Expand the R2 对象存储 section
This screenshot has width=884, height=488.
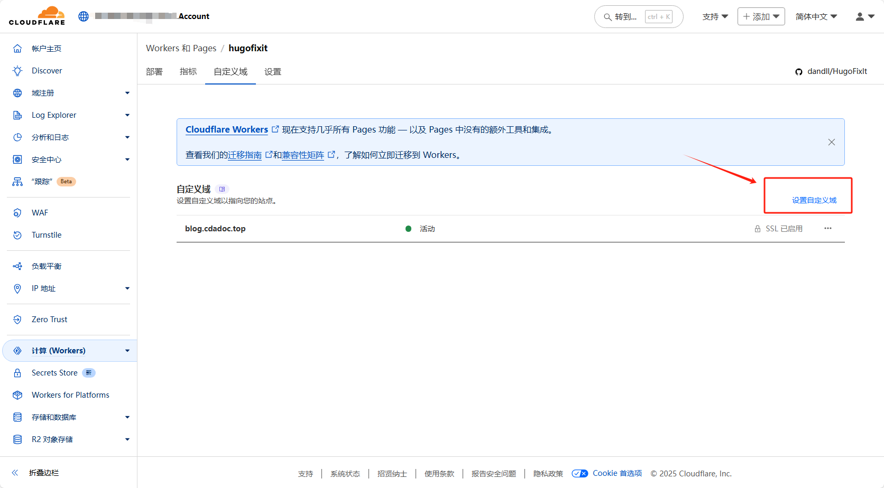tap(127, 439)
